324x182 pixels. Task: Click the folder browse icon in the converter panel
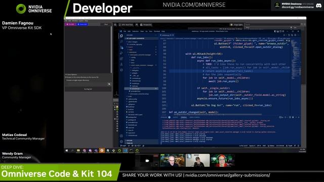point(109,84)
